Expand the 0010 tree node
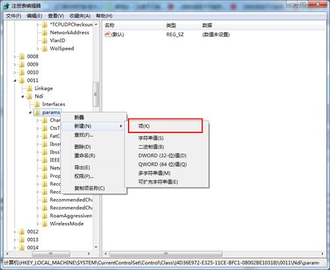The width and height of the screenshot is (330, 270). (15, 72)
